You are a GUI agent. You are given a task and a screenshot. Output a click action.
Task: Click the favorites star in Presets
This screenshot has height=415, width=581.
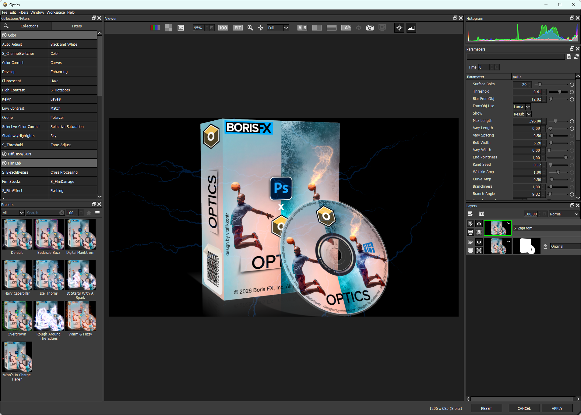89,213
